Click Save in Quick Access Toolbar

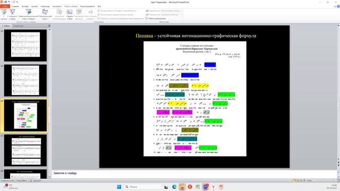pos(5,2)
